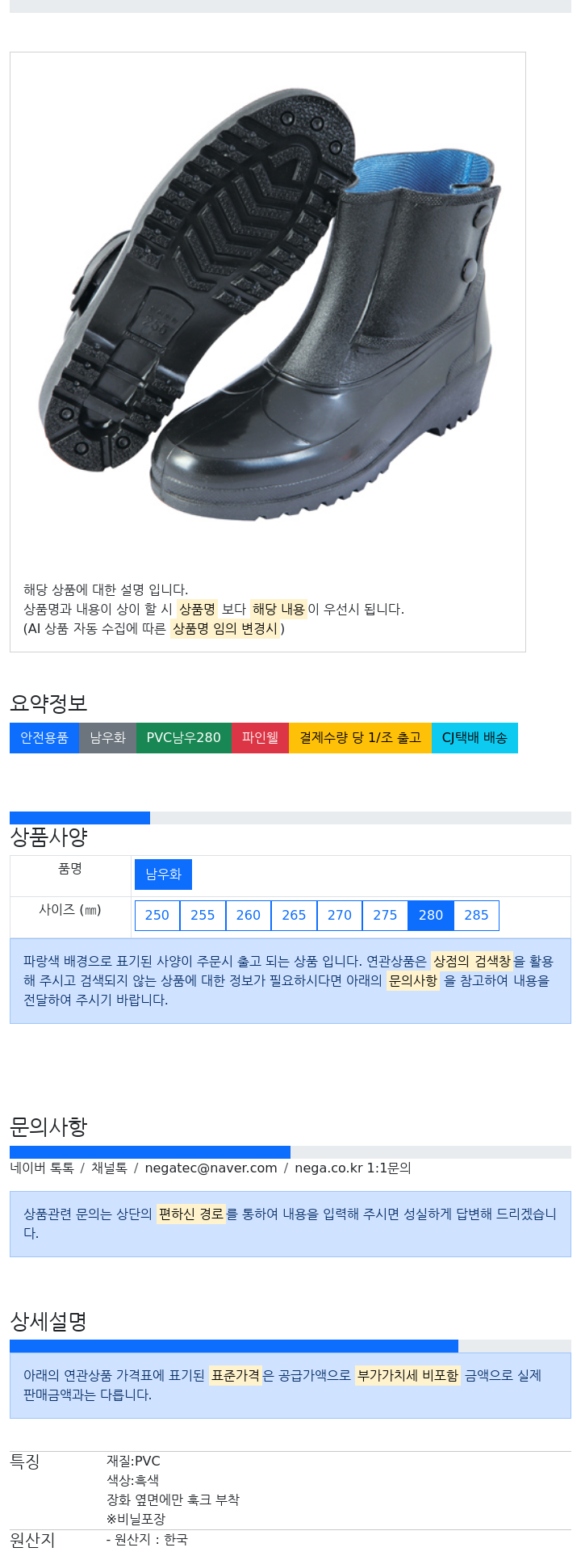
Task: Select size 265 mm
Action: 294,916
